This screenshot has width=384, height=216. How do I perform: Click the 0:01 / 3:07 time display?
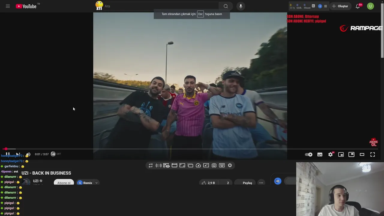click(x=42, y=154)
